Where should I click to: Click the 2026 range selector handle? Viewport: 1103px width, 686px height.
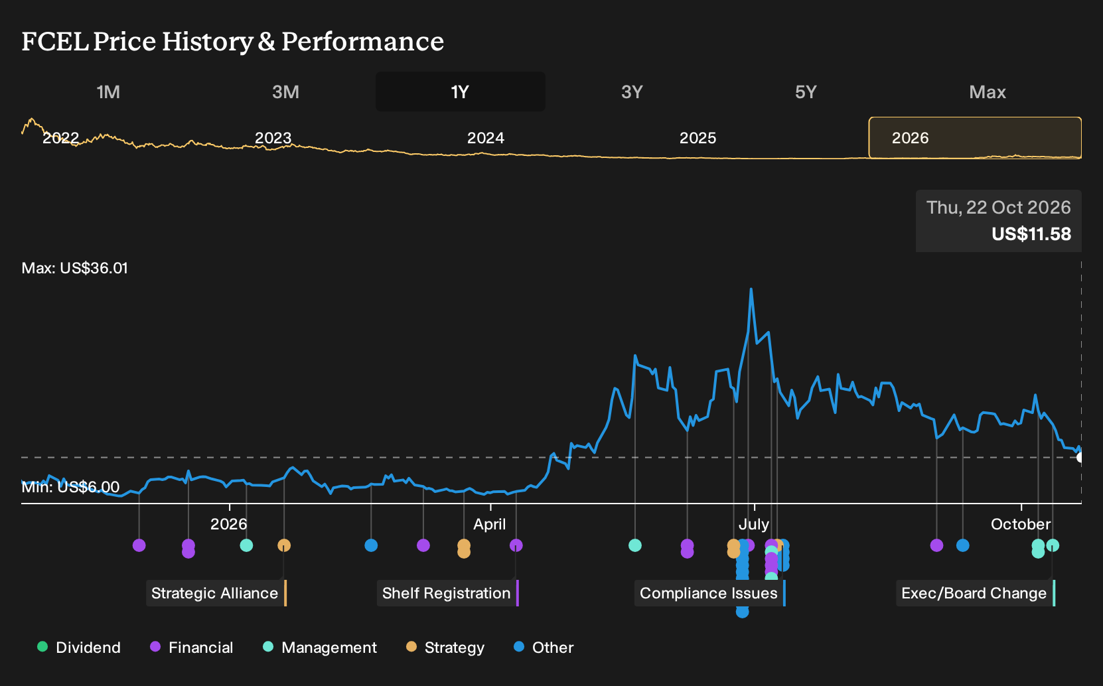[975, 138]
